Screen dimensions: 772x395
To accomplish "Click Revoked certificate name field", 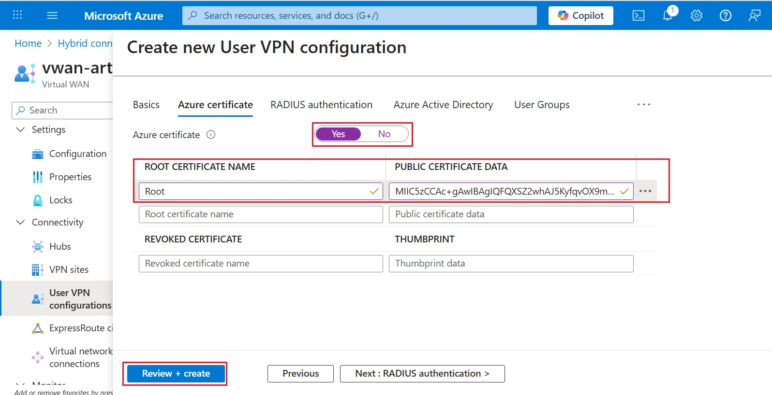I will pyautogui.click(x=261, y=264).
